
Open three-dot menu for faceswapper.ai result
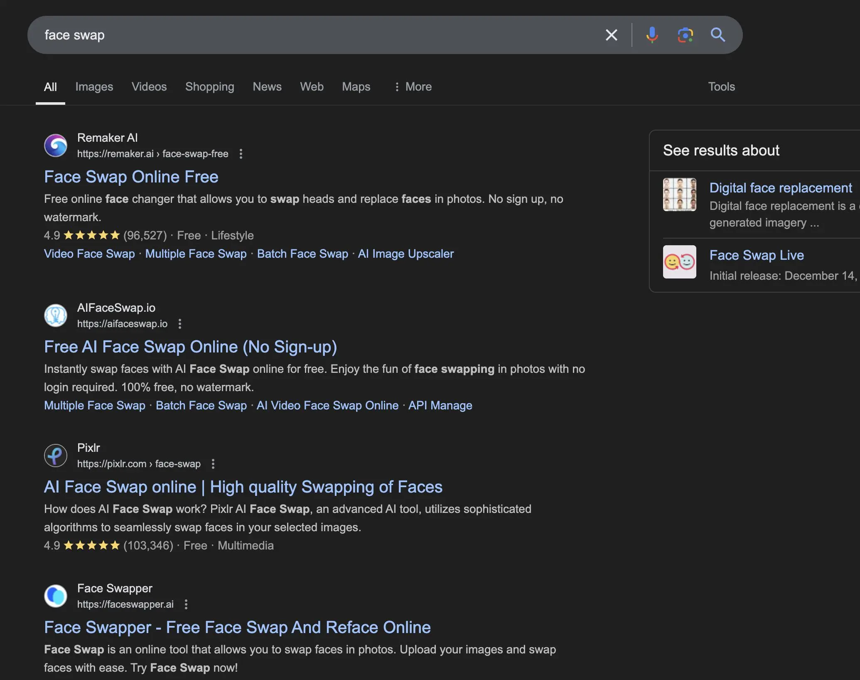pyautogui.click(x=186, y=604)
